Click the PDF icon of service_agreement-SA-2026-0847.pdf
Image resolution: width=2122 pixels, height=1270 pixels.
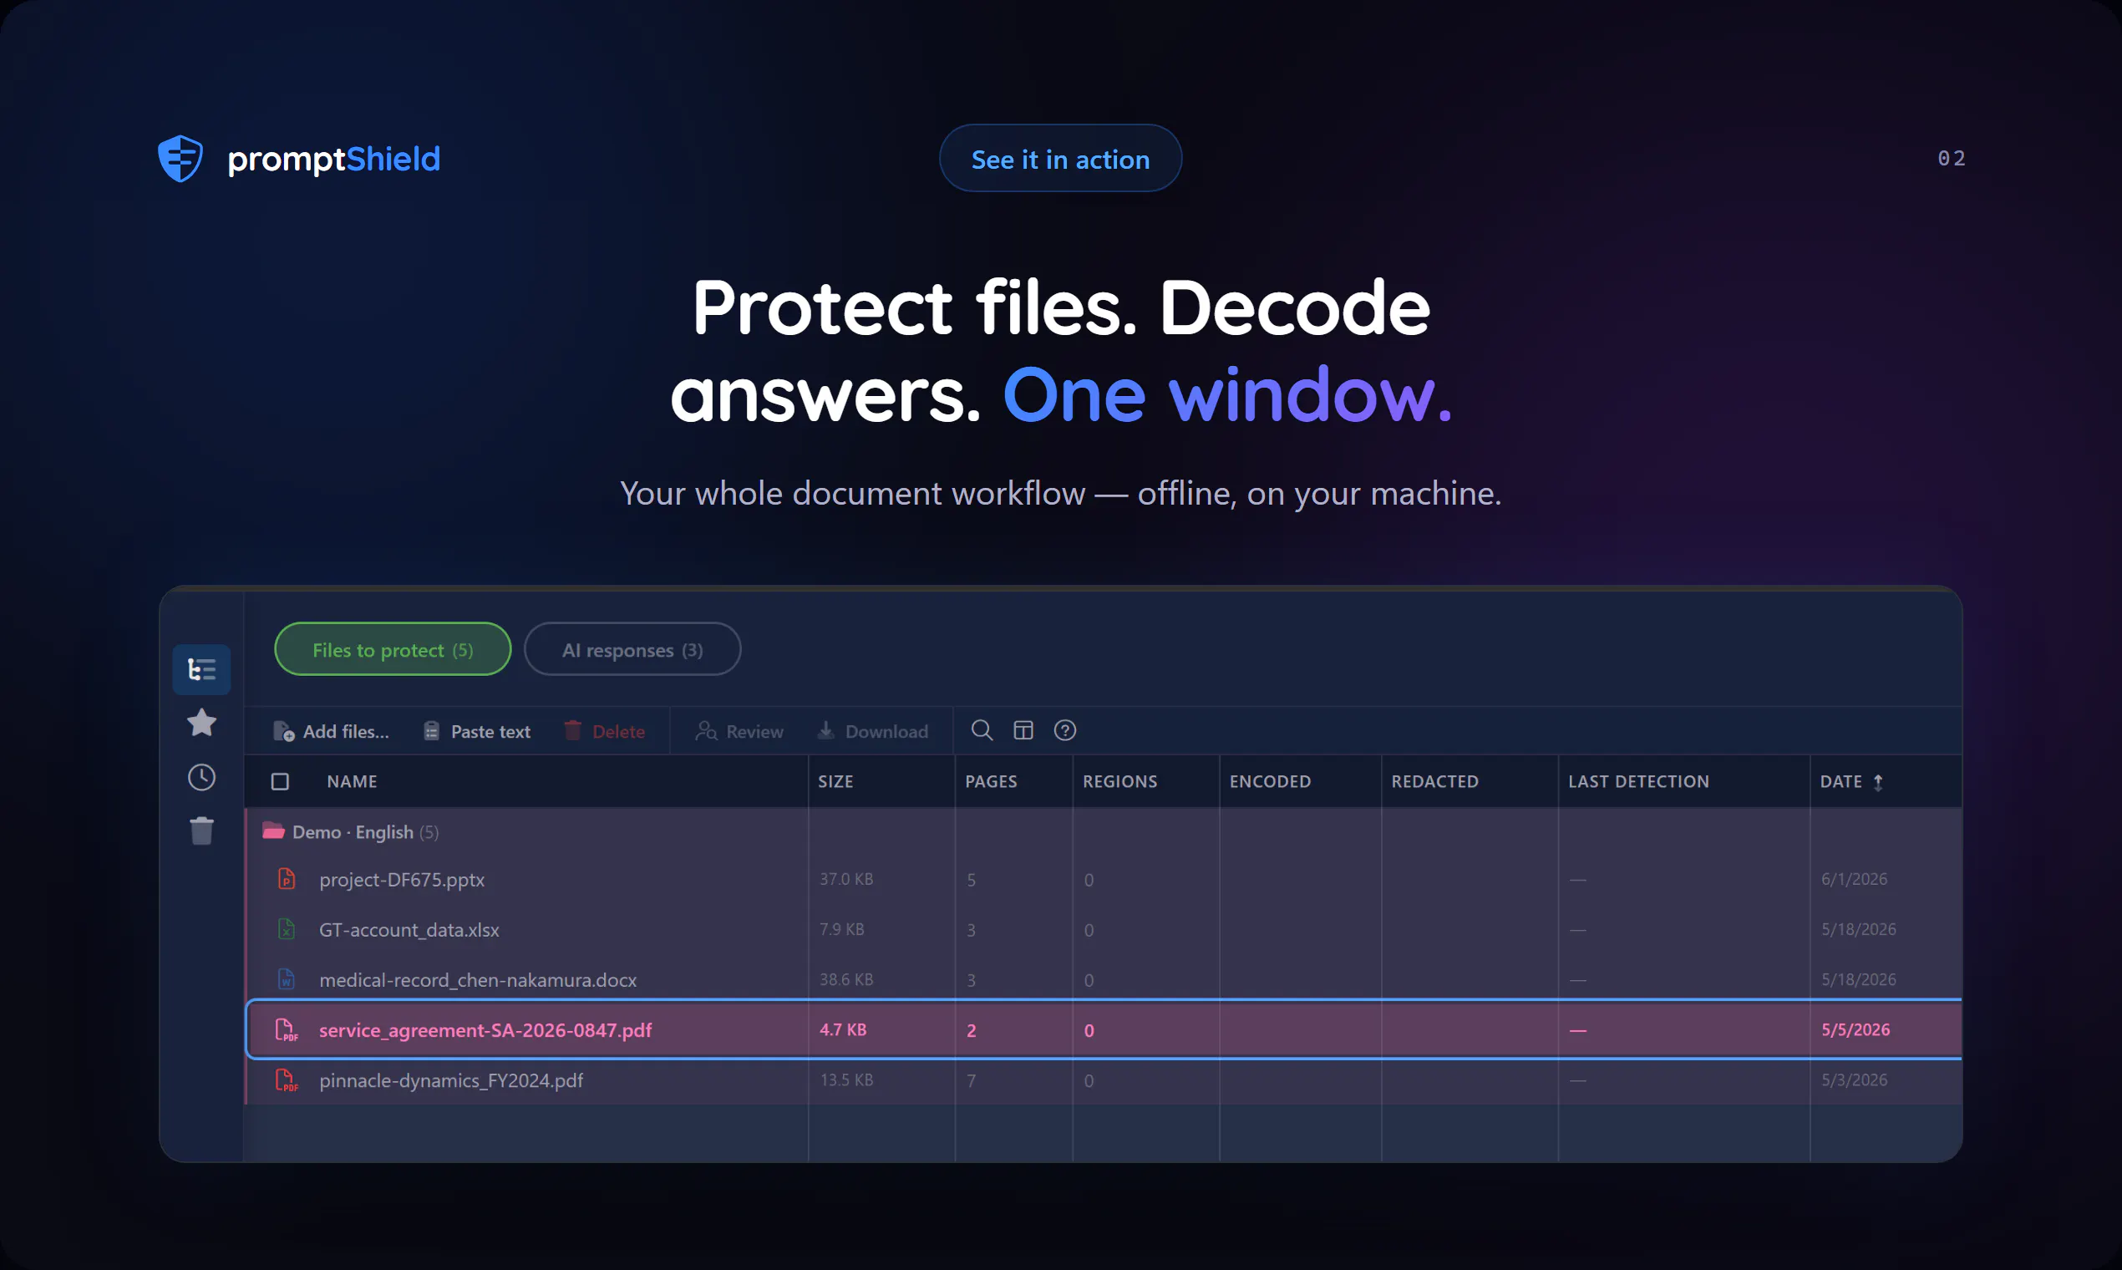(287, 1029)
